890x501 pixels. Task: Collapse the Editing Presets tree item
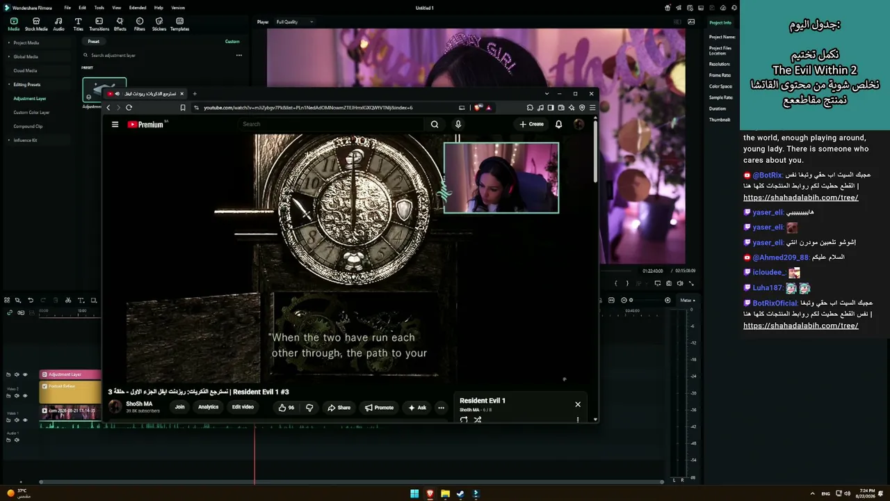click(x=9, y=85)
